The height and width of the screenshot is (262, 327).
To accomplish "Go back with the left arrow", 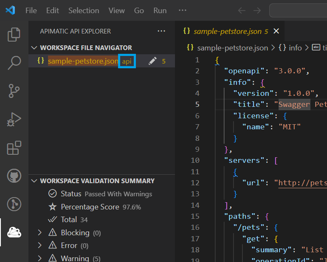I will (242, 11).
